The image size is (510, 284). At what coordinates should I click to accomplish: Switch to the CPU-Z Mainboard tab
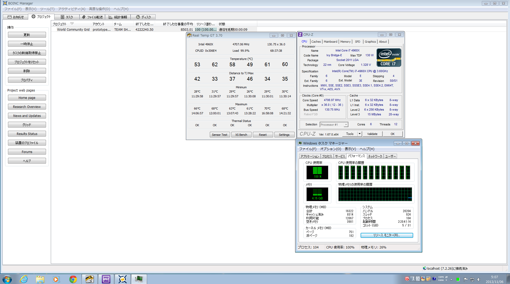(x=330, y=42)
